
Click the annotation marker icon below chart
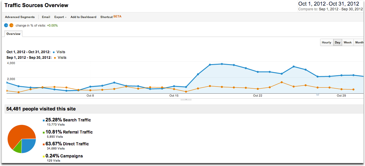click(317, 95)
